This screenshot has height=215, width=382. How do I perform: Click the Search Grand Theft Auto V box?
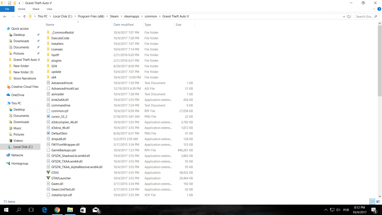pos(366,16)
